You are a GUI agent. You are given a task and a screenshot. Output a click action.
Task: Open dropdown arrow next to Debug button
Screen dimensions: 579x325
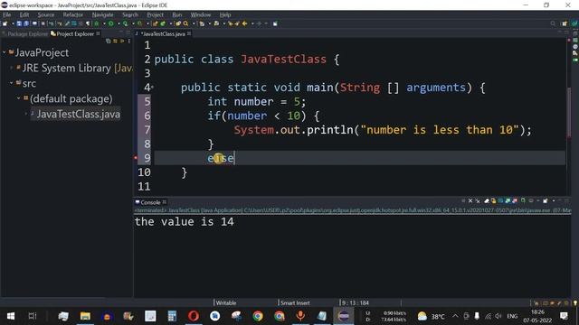pos(104,23)
